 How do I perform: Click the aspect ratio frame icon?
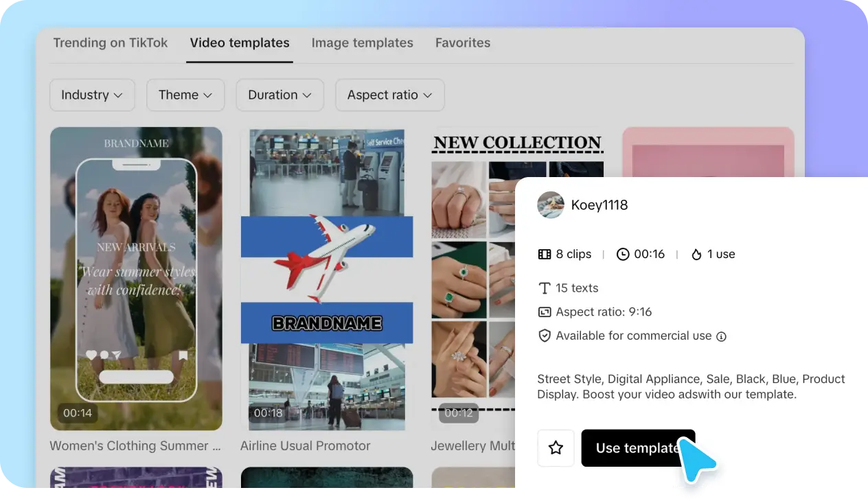pos(545,312)
